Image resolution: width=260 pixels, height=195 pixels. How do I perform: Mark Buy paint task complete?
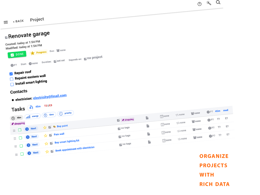coord(20,130)
